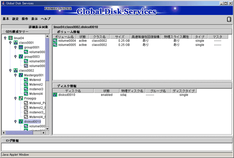
Task: Click the マスタ column header
Action: (x=217, y=37)
